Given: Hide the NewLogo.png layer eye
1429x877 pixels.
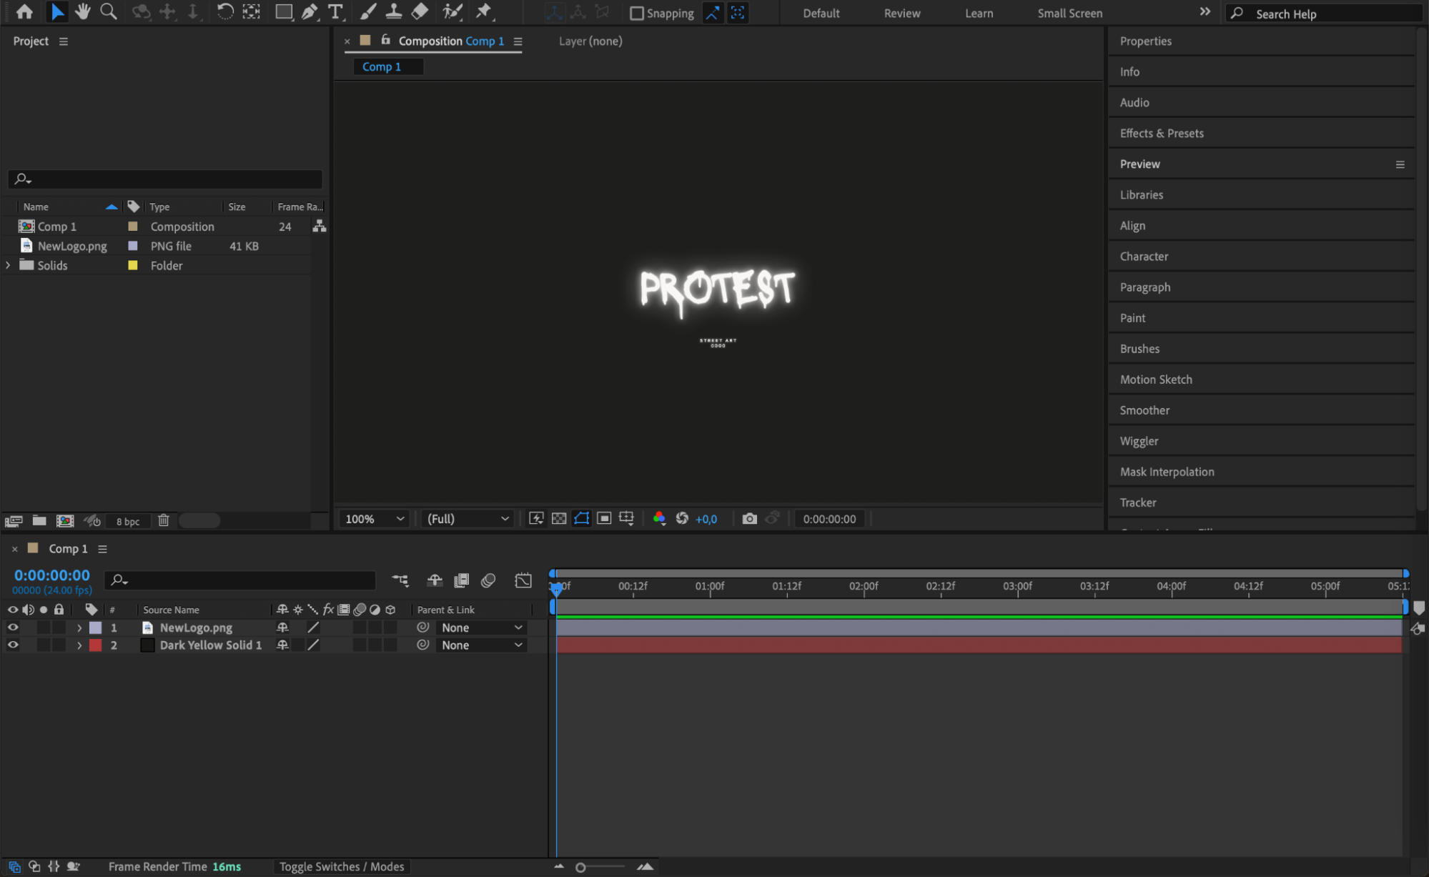Looking at the screenshot, I should coord(13,628).
